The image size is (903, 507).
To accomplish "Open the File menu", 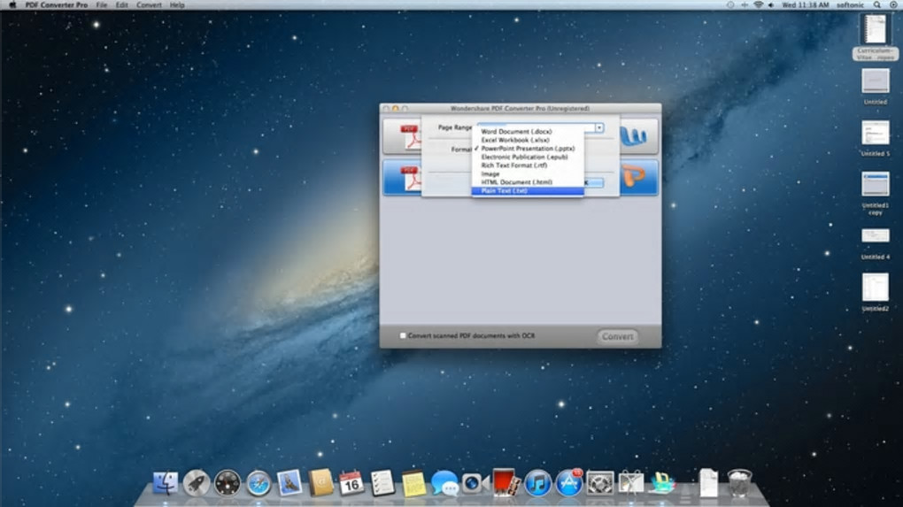I will (x=102, y=4).
